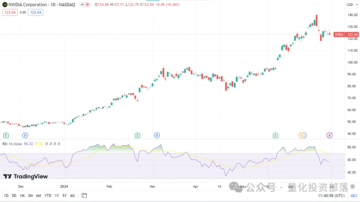Select the YTD time range
The height and width of the screenshot is (202, 360).
[48, 196]
